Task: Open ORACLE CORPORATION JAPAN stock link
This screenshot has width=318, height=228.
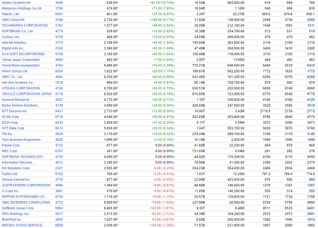Action: (x=26, y=93)
